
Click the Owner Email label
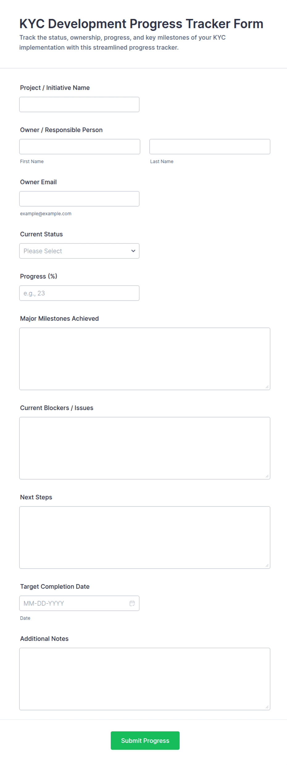coord(38,182)
